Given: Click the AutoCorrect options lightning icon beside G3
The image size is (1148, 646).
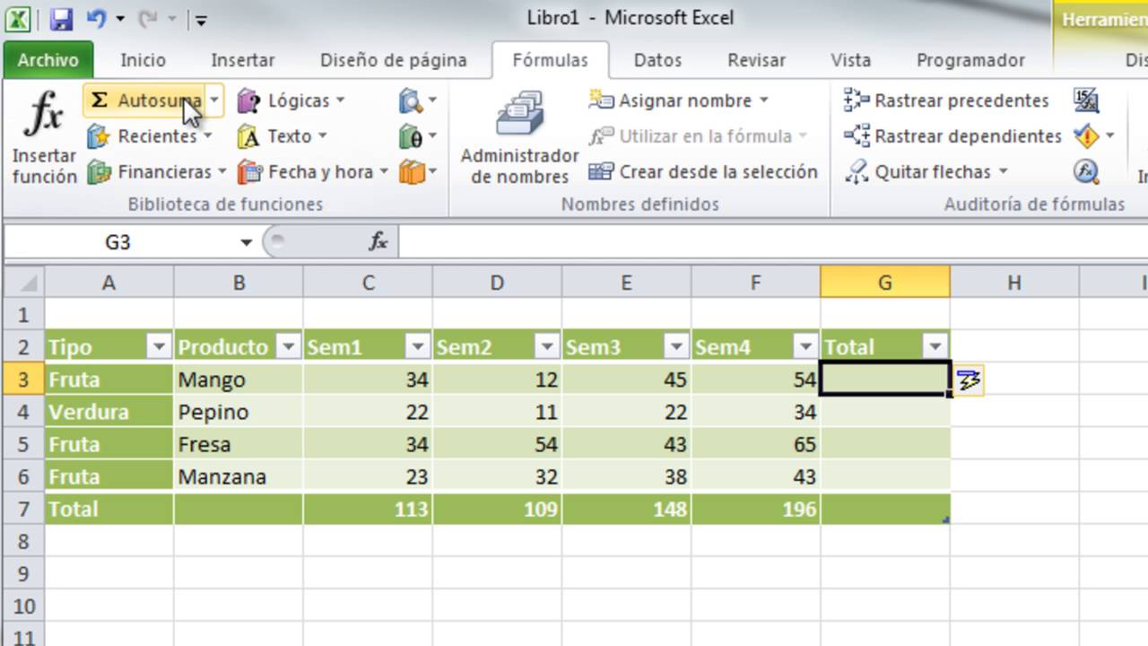Looking at the screenshot, I should click(x=969, y=380).
